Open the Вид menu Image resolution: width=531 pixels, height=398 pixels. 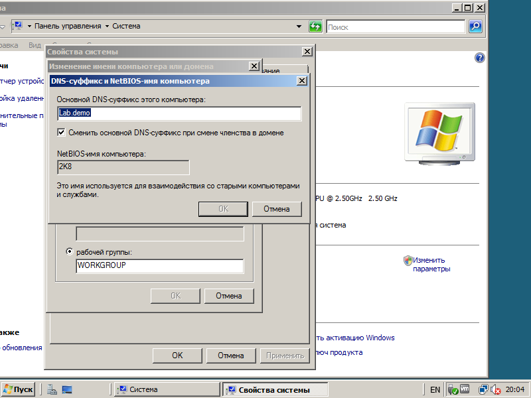pyautogui.click(x=35, y=45)
